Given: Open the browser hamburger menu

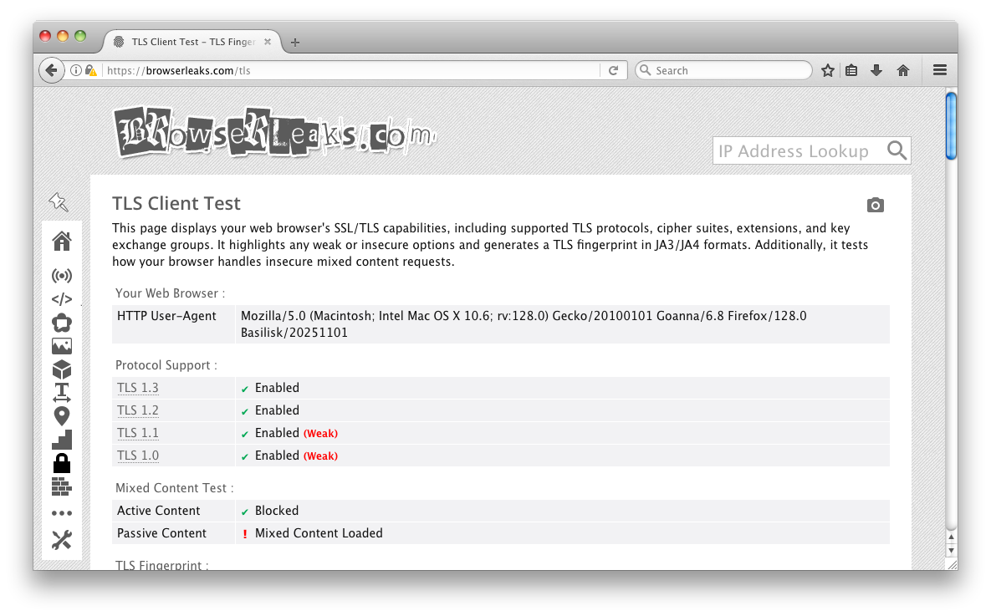Looking at the screenshot, I should pyautogui.click(x=939, y=71).
